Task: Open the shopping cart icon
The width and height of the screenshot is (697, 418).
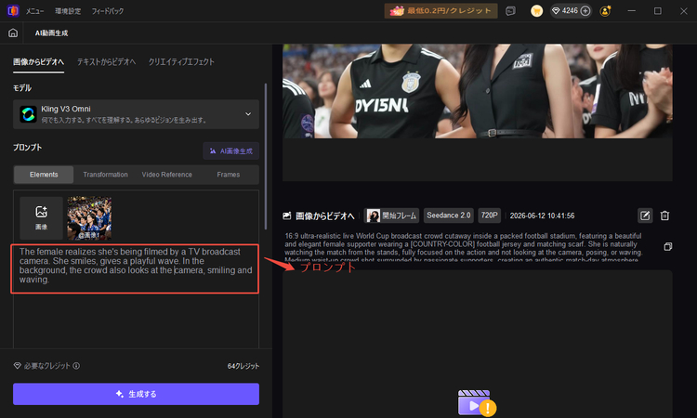Action: [x=536, y=11]
